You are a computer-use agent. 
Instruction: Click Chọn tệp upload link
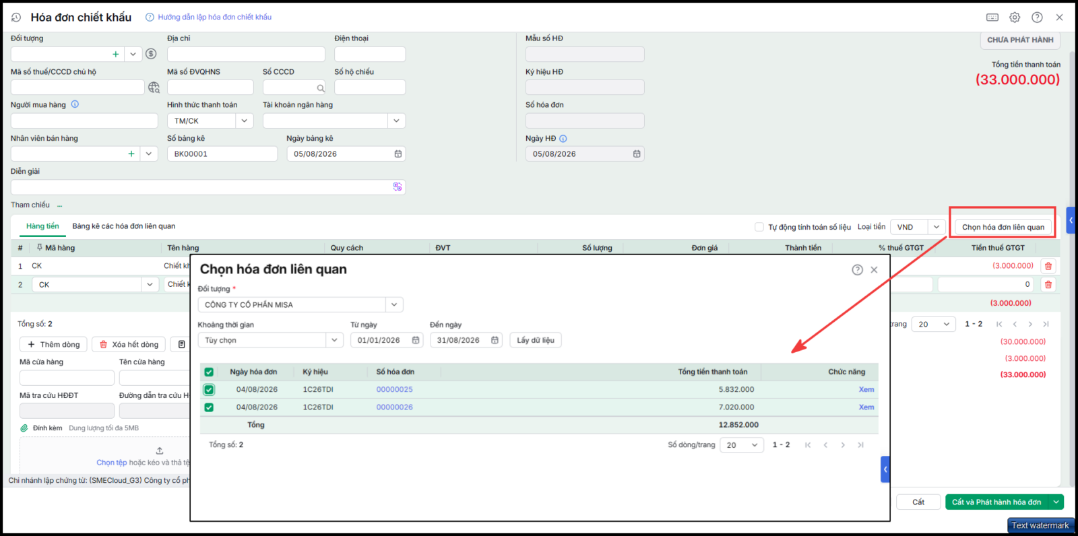tap(111, 463)
